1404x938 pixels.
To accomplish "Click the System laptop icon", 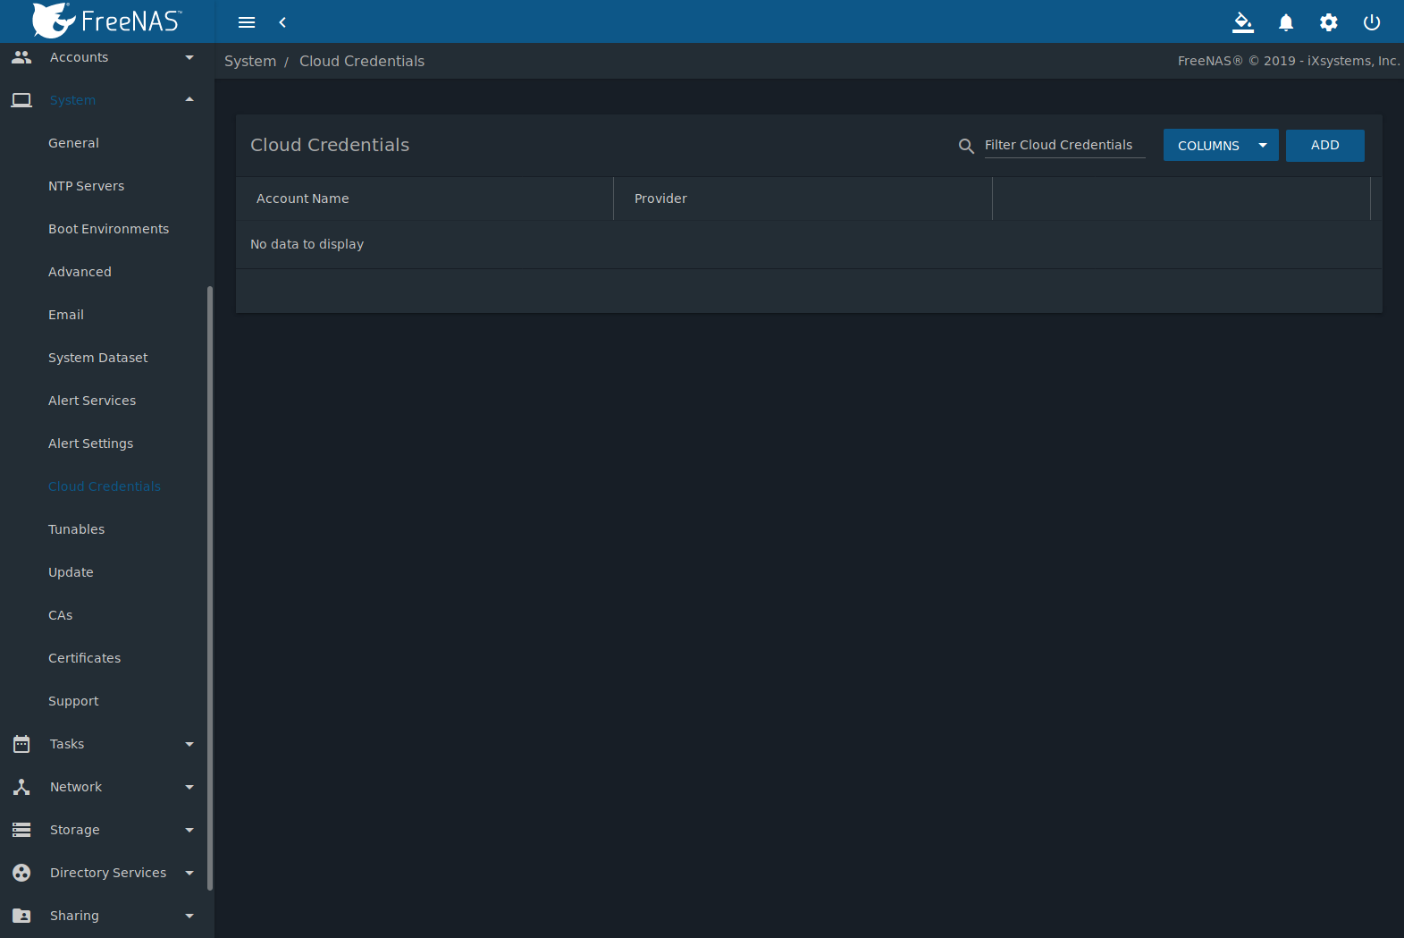I will coord(21,100).
